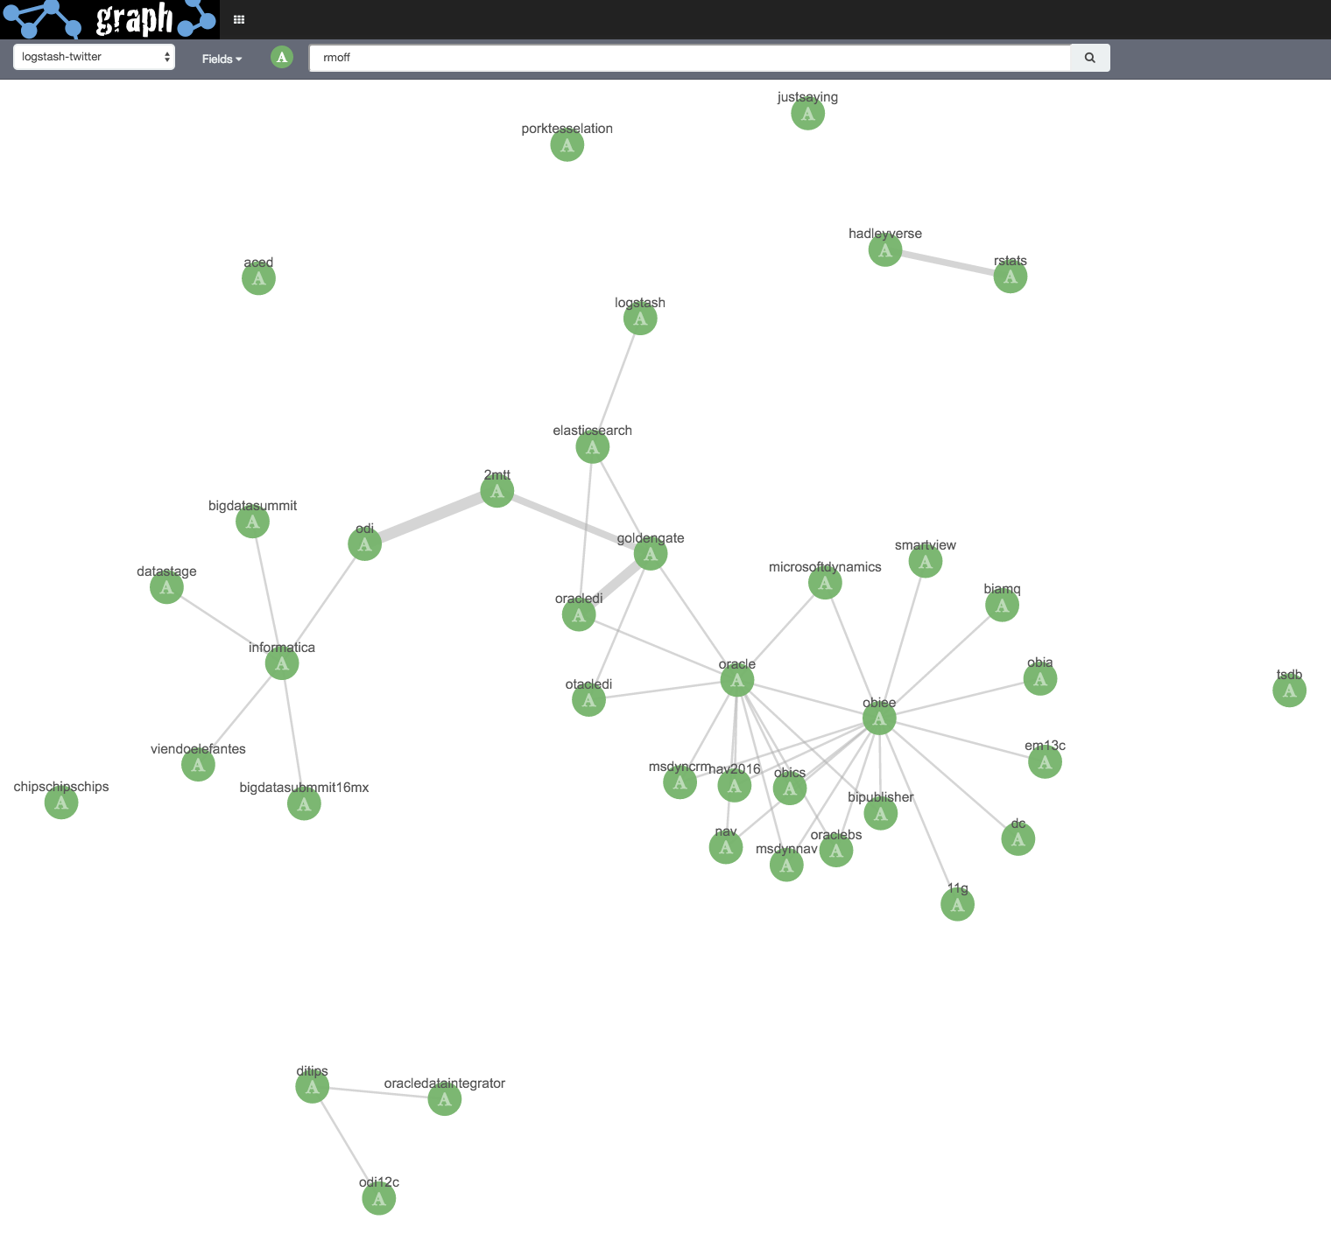Screen dimensions: 1331x1234
Task: Select the odi12c node
Action: [378, 1198]
